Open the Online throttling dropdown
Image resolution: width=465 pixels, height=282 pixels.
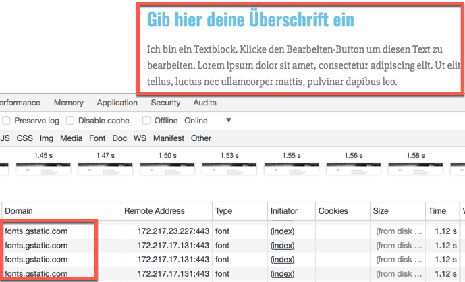click(208, 121)
